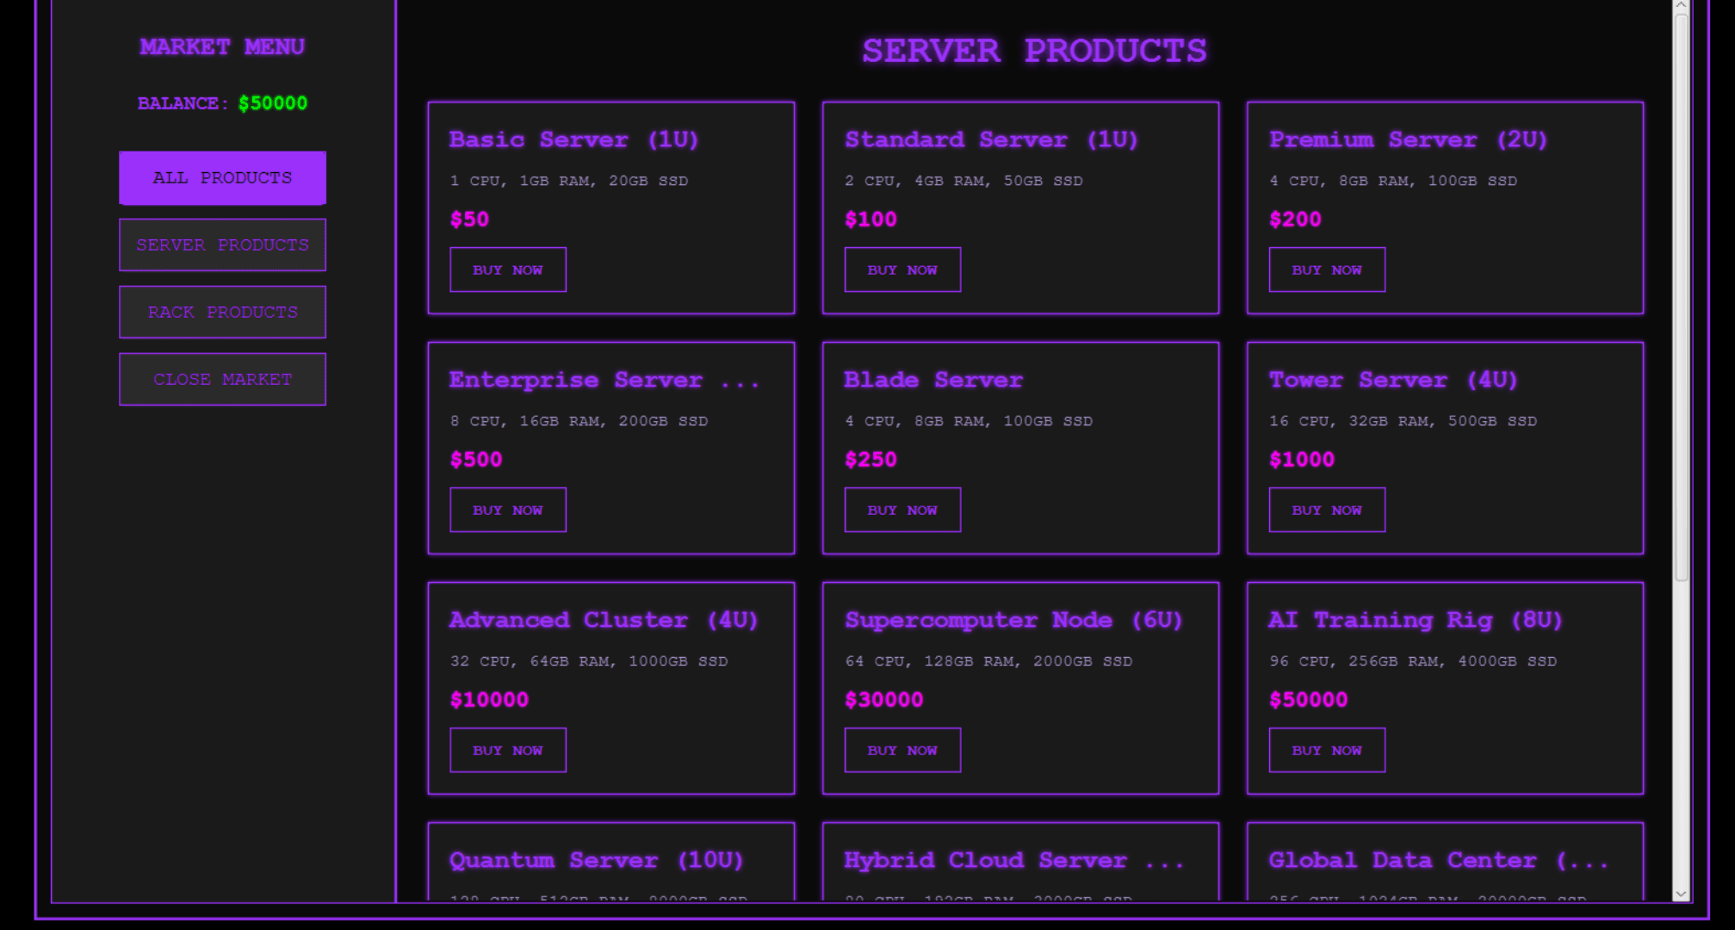Buy the Premium Server (2U)
Image resolution: width=1735 pixels, height=930 pixels.
(1326, 270)
